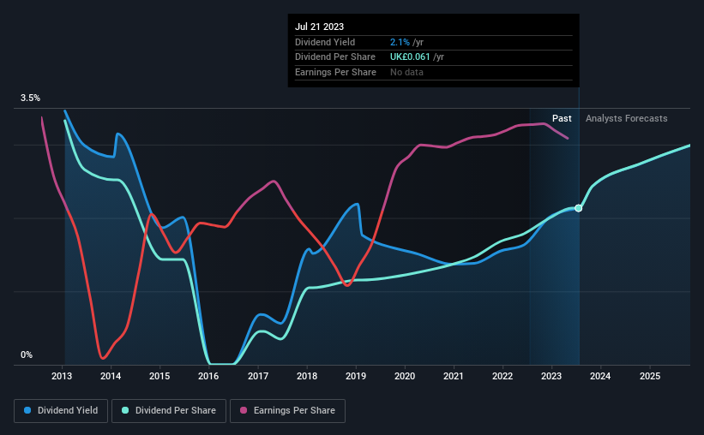Image resolution: width=704 pixels, height=435 pixels.
Task: Click the 2025 x-axis year label
Action: pos(650,376)
